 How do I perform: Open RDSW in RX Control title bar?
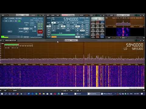pos(53,15)
